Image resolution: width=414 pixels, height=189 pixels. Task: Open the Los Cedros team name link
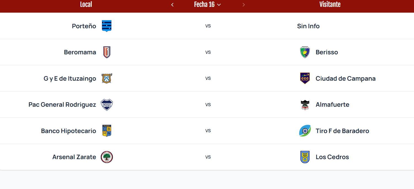pos(332,157)
